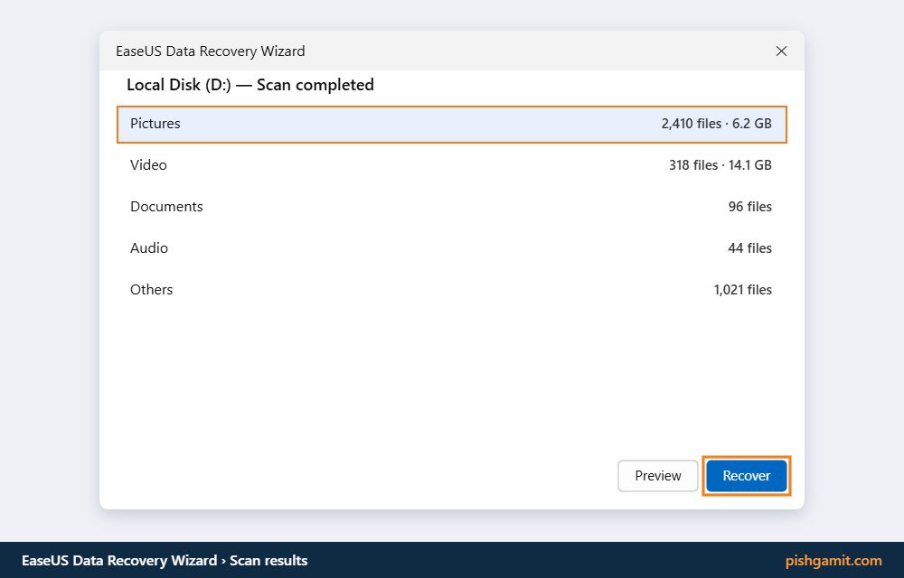The image size is (904, 578).
Task: Select the Others category row
Action: click(x=451, y=290)
